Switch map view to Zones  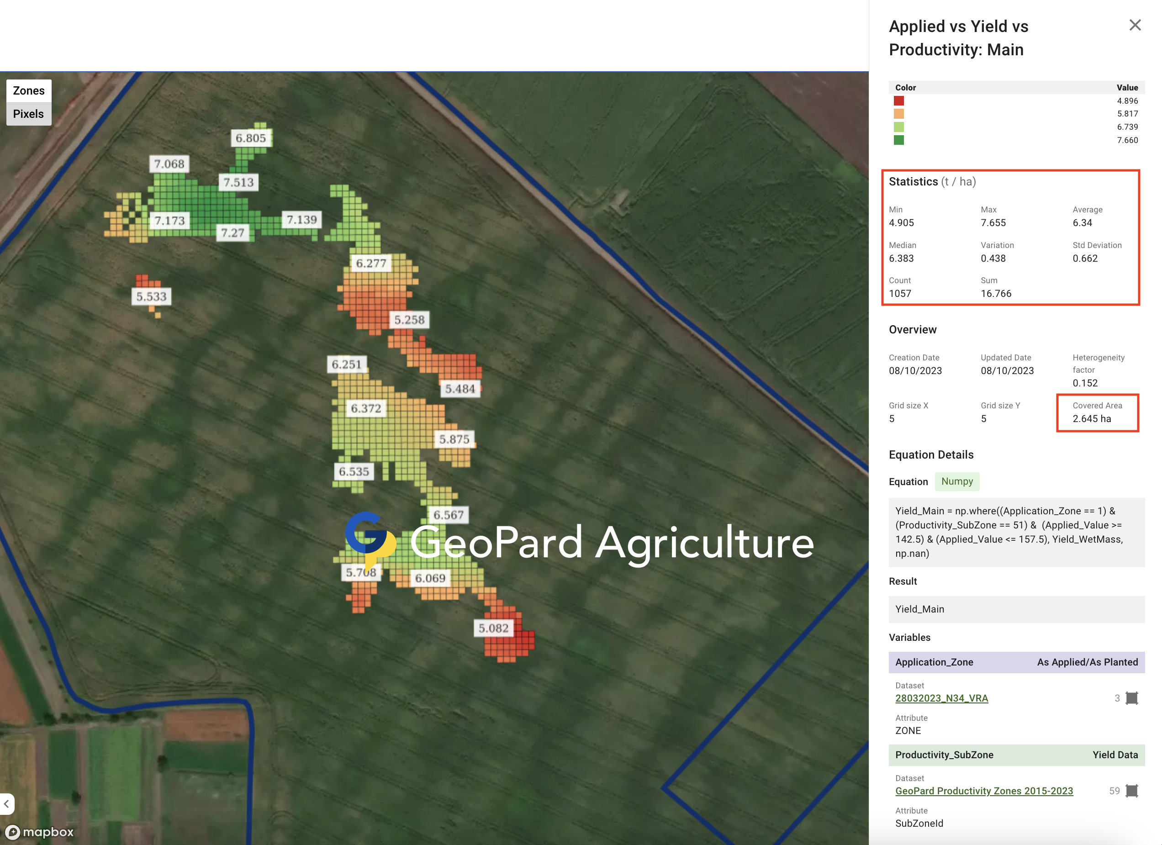(29, 91)
